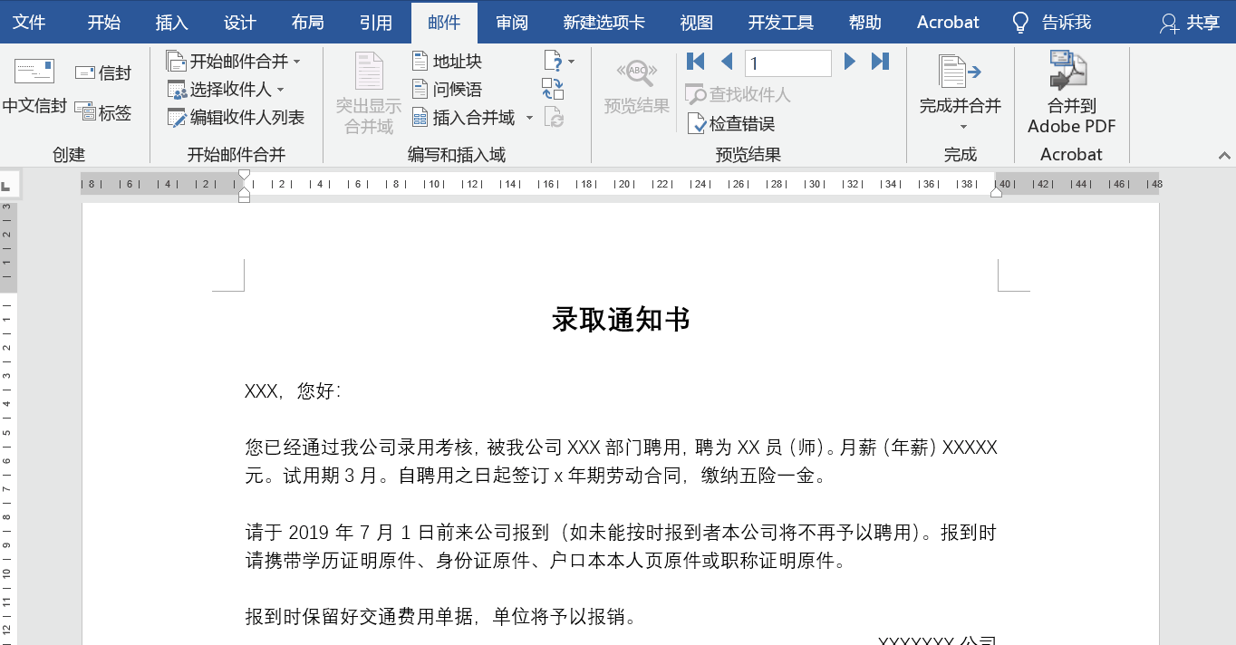This screenshot has width=1236, height=645.
Task: Open the 文件 tab
Action: click(x=29, y=23)
